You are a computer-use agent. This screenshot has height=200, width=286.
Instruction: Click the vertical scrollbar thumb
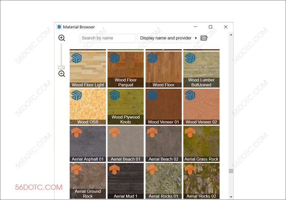point(231,171)
